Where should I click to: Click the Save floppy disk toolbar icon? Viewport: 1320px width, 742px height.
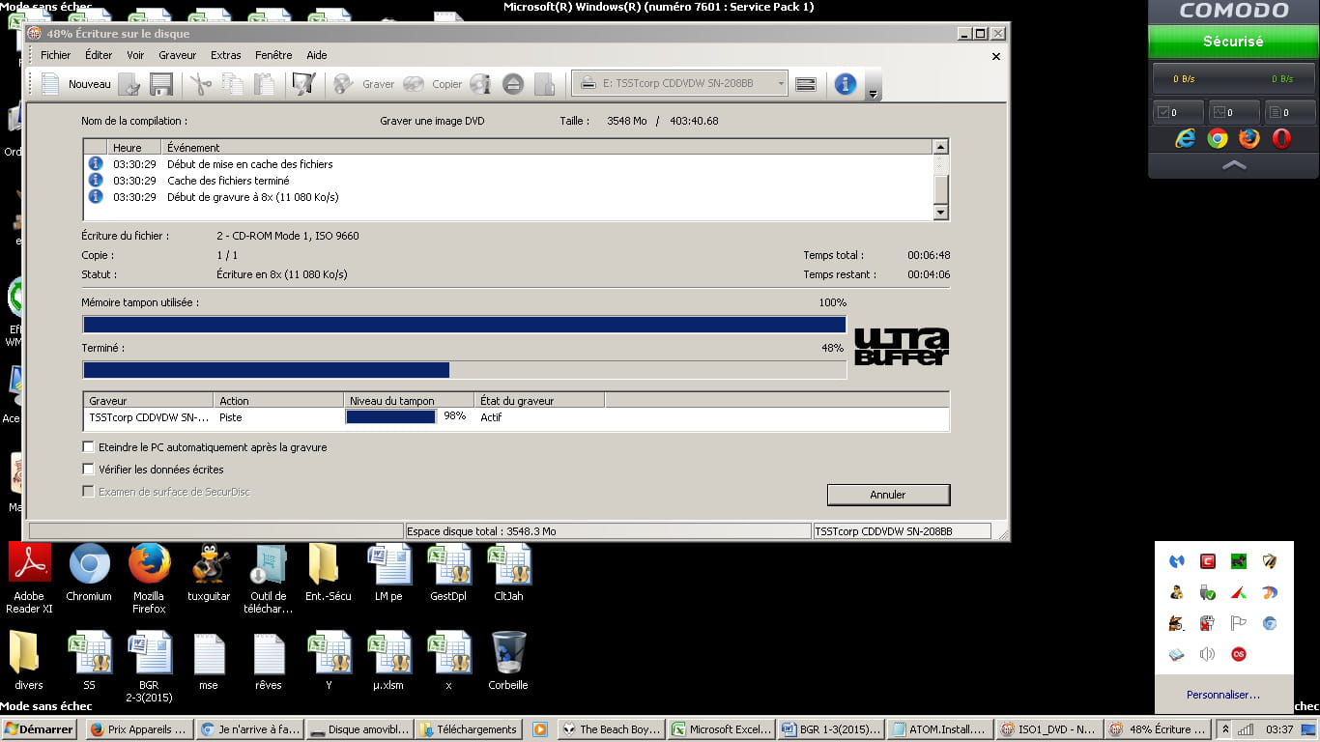point(160,84)
